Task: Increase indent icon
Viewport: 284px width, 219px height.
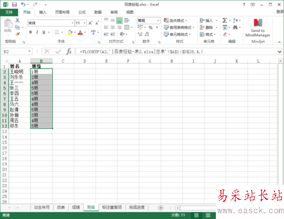Action: click(112, 34)
